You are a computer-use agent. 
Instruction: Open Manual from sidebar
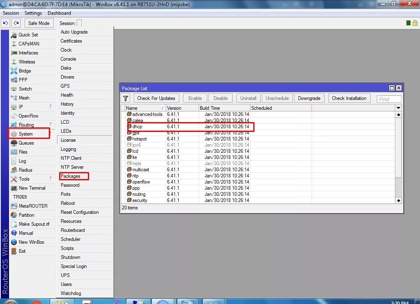32,233
